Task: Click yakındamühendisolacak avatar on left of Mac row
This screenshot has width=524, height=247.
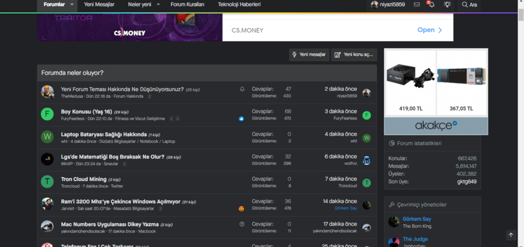Action: 47,226
